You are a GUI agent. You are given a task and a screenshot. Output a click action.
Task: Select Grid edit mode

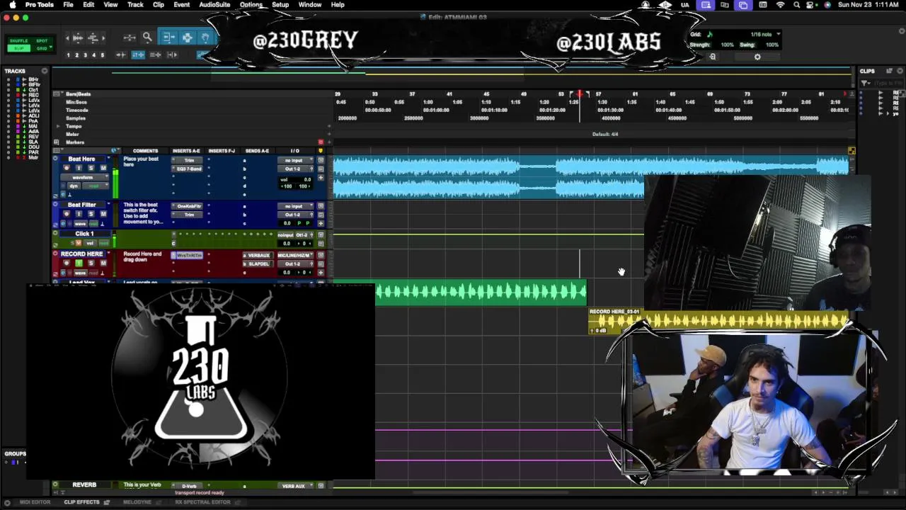click(41, 48)
